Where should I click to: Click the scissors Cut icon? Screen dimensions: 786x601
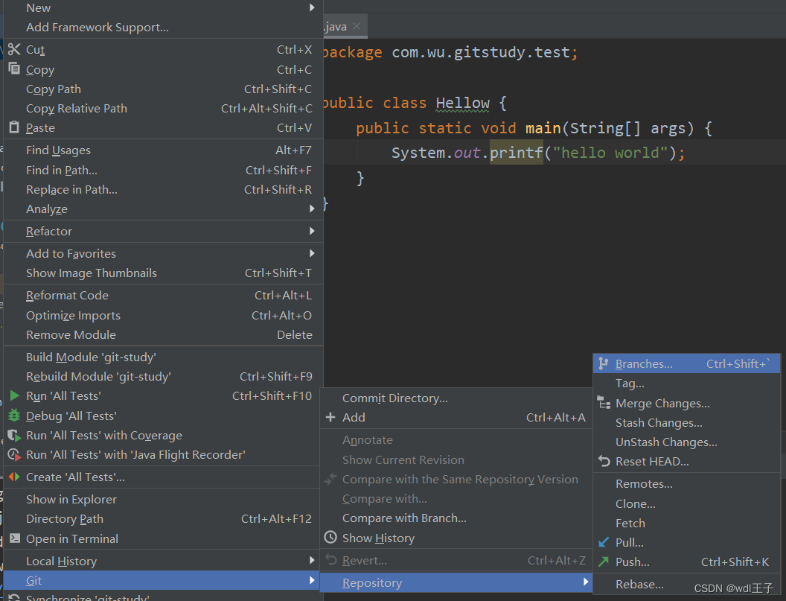pos(14,49)
